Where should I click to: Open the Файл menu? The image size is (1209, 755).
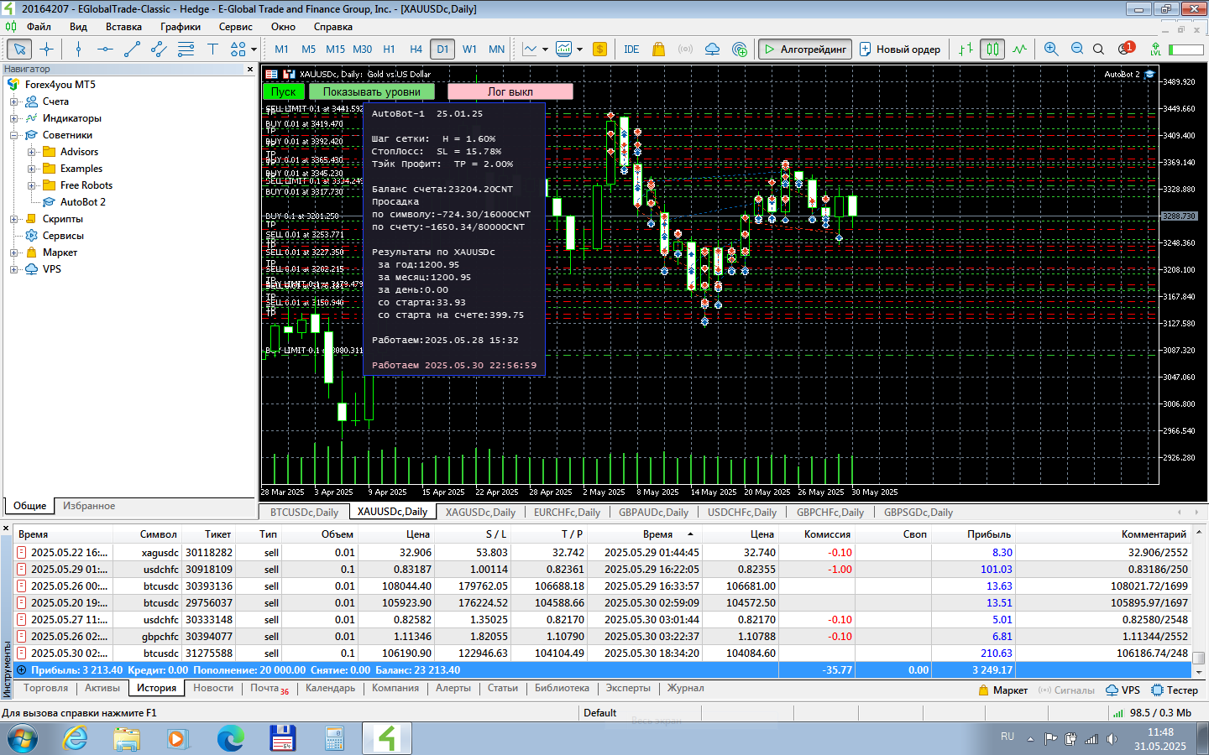[x=39, y=27]
